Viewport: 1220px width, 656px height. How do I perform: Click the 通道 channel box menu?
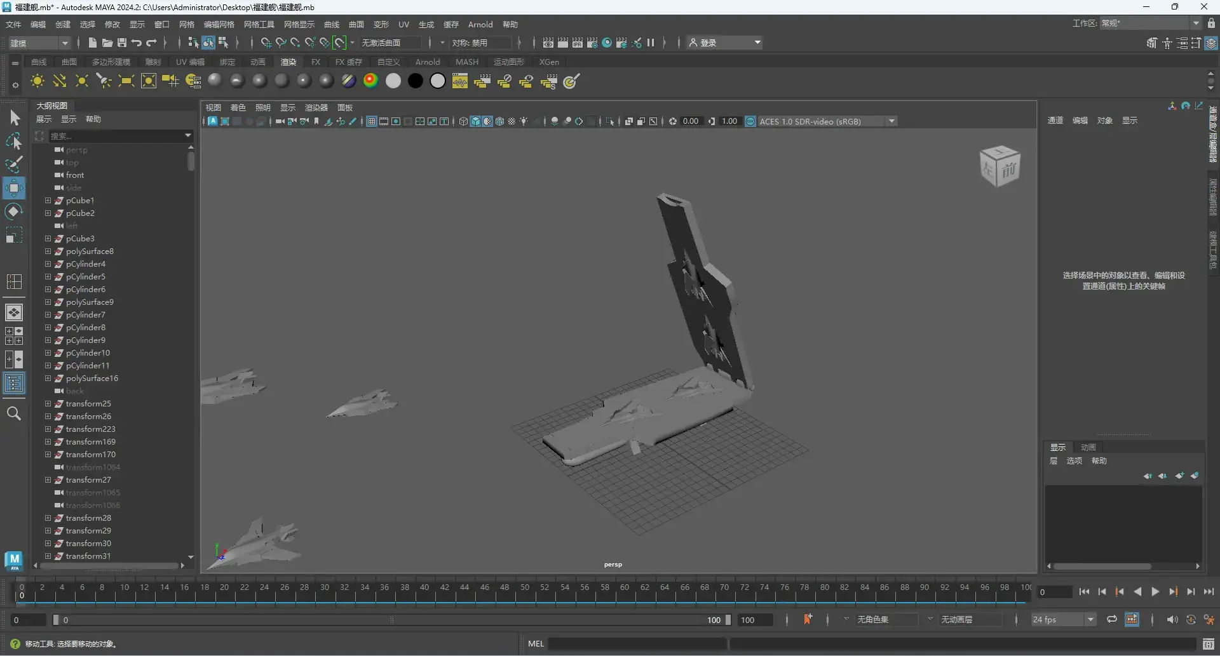coord(1055,120)
